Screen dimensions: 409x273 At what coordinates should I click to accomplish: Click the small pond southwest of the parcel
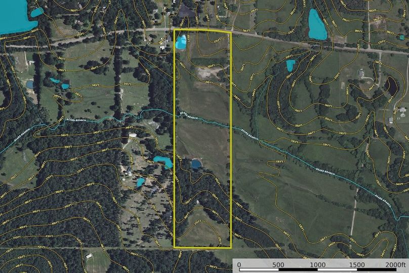[x=140, y=182]
